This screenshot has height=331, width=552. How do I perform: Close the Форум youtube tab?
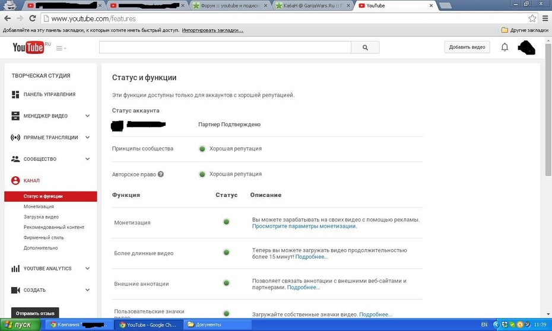(265, 5)
